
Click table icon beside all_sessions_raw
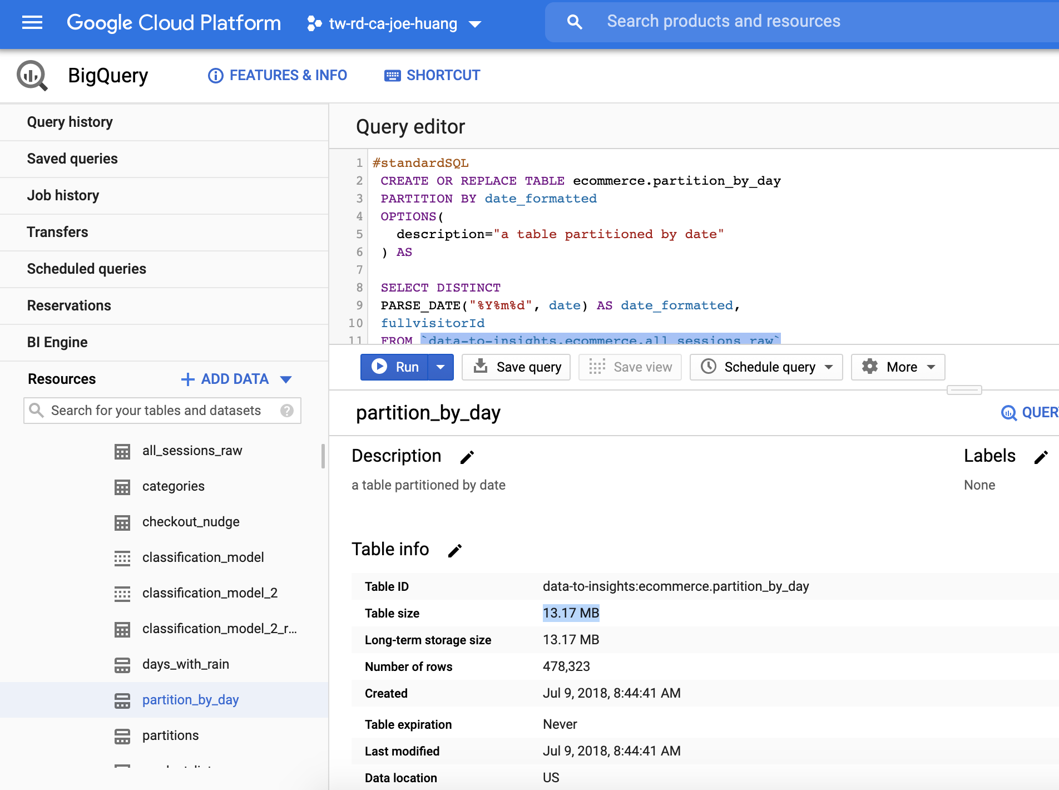point(122,451)
